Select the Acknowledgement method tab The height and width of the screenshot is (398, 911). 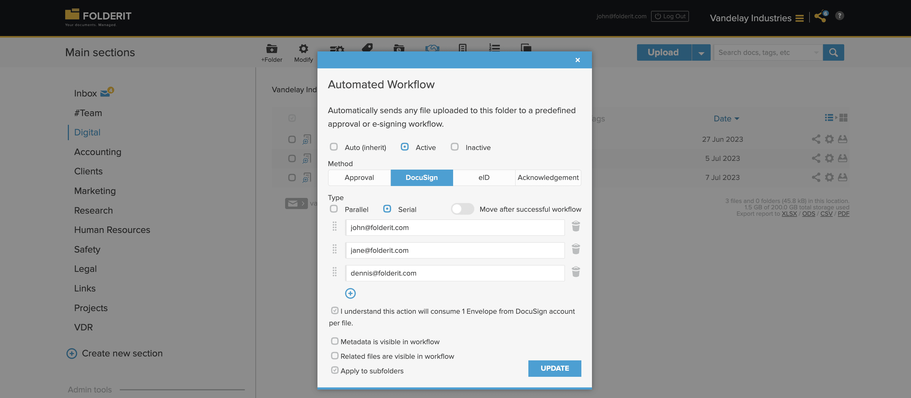pyautogui.click(x=548, y=178)
